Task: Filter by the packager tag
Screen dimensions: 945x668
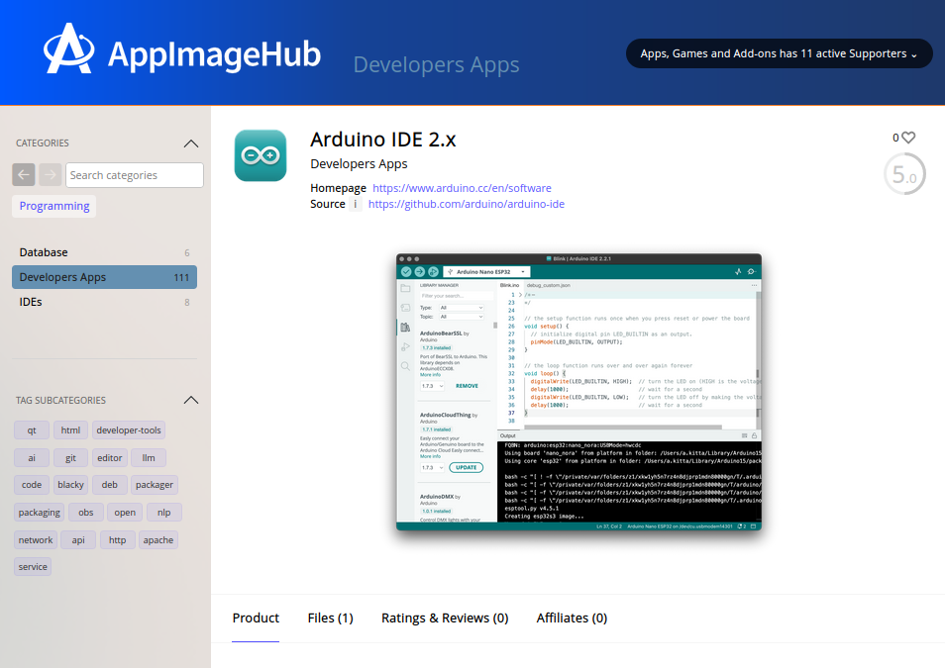Action: (155, 485)
